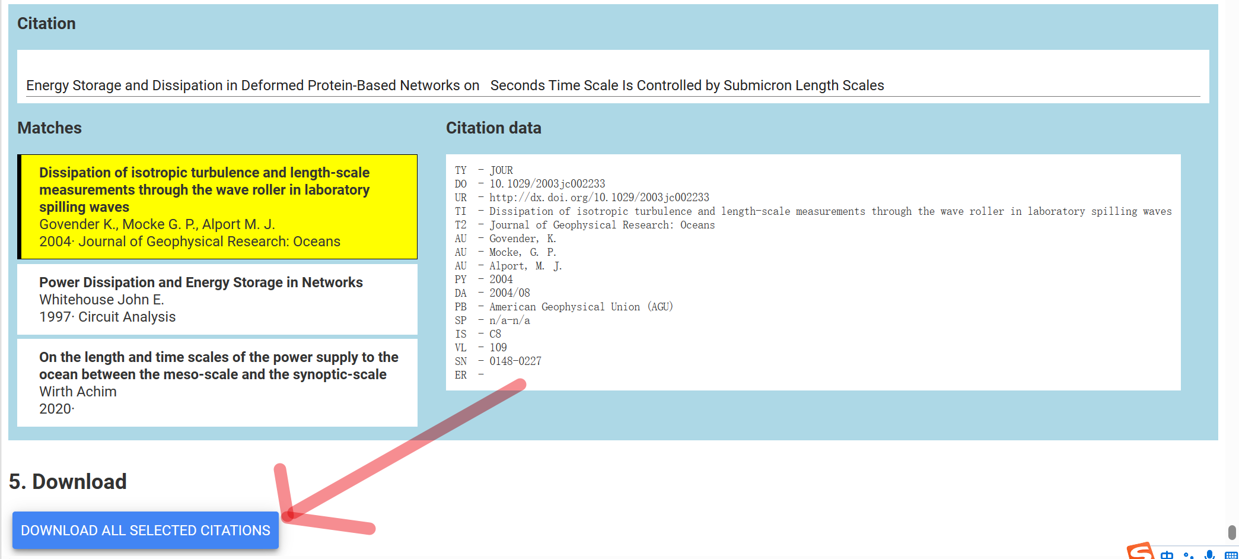Click the 'Citation' section heading
The image size is (1239, 559).
46,23
